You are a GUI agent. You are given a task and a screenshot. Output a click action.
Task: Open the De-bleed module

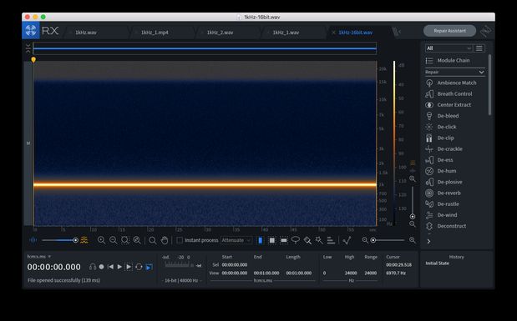[x=443, y=116]
